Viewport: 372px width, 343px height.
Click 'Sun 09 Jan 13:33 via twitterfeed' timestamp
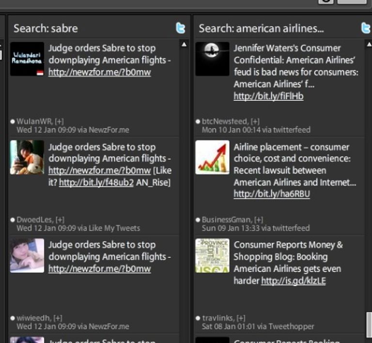(x=256, y=228)
